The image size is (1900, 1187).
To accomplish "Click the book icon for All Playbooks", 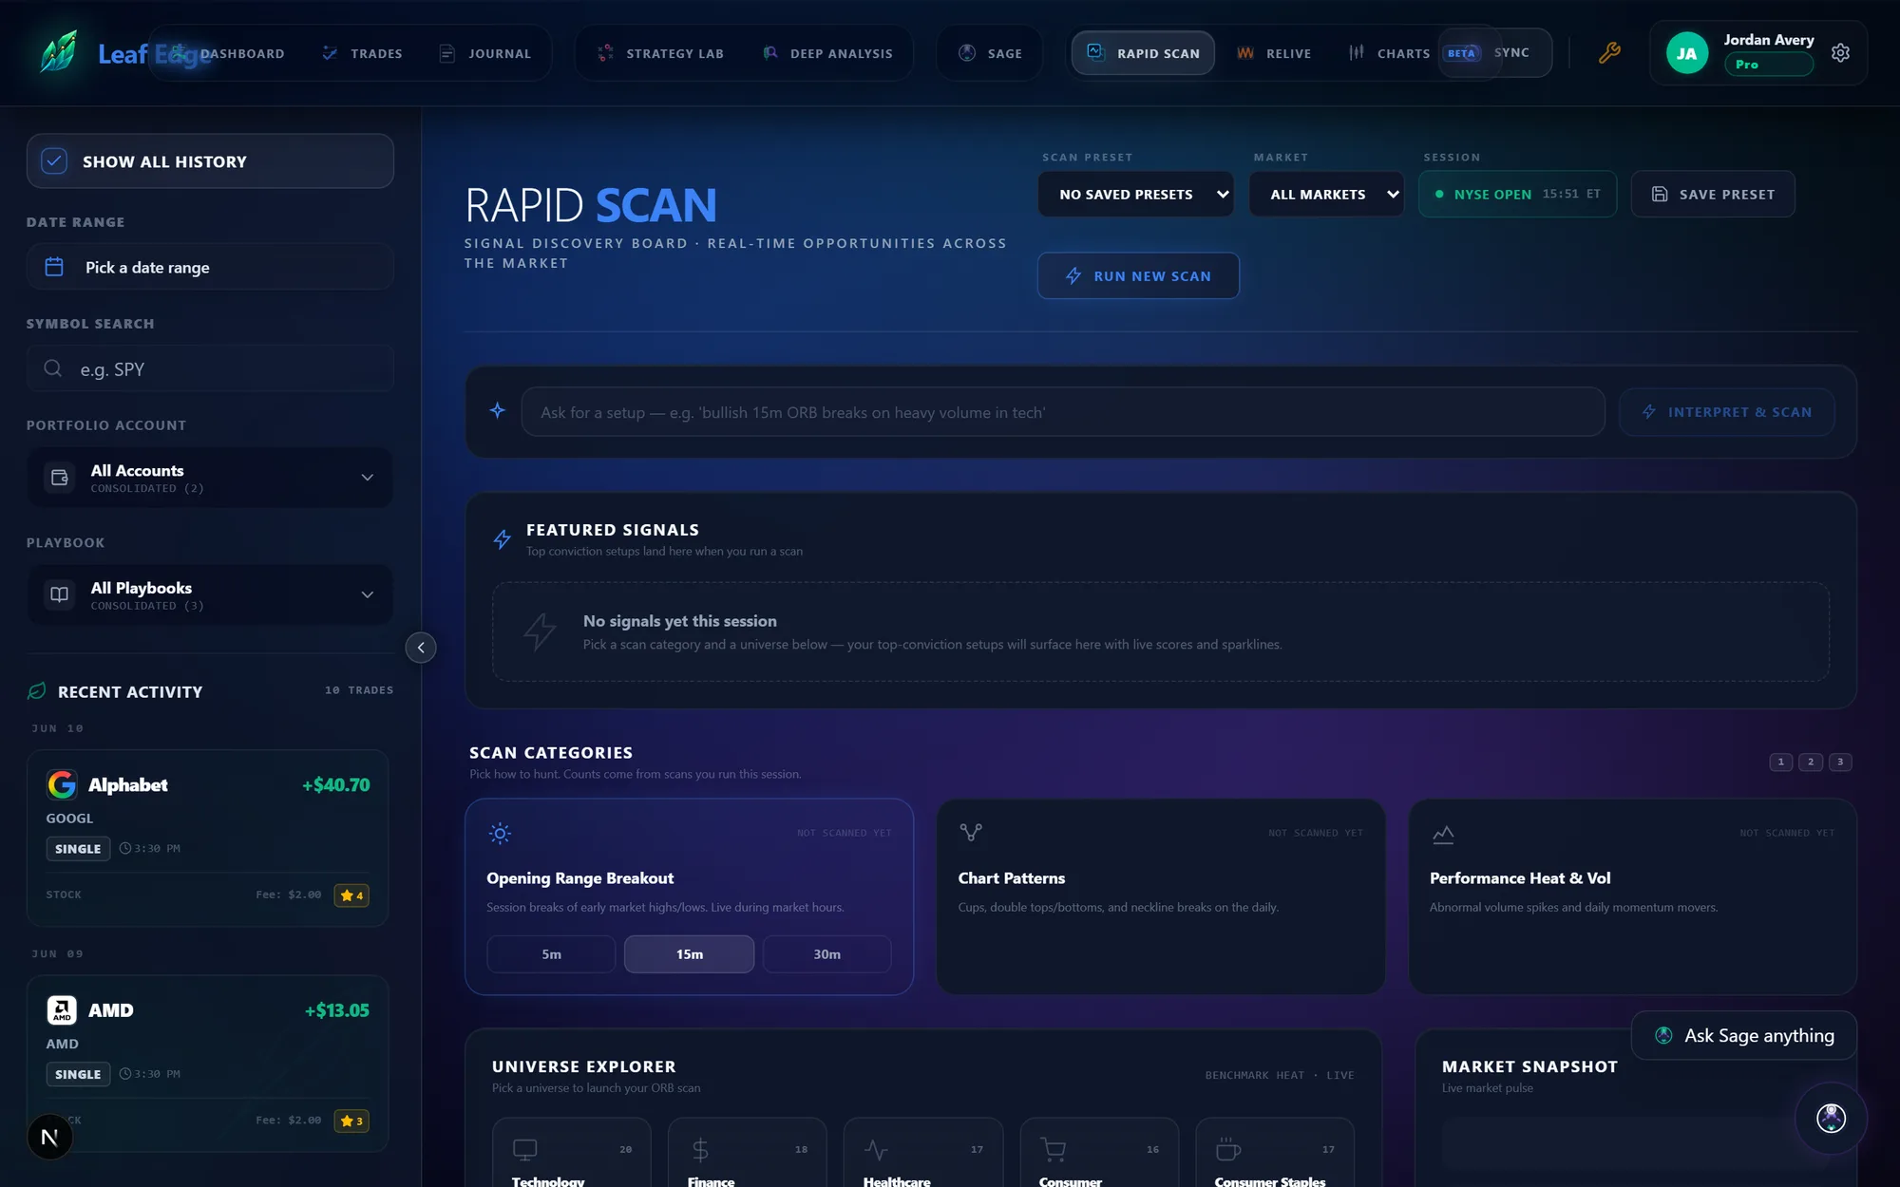I will (x=60, y=594).
